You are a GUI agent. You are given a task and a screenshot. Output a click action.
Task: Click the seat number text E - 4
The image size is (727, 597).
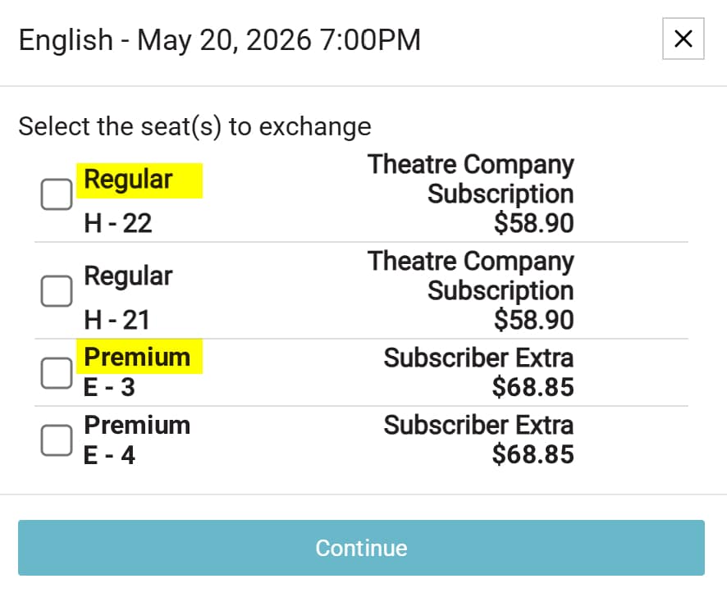[110, 454]
